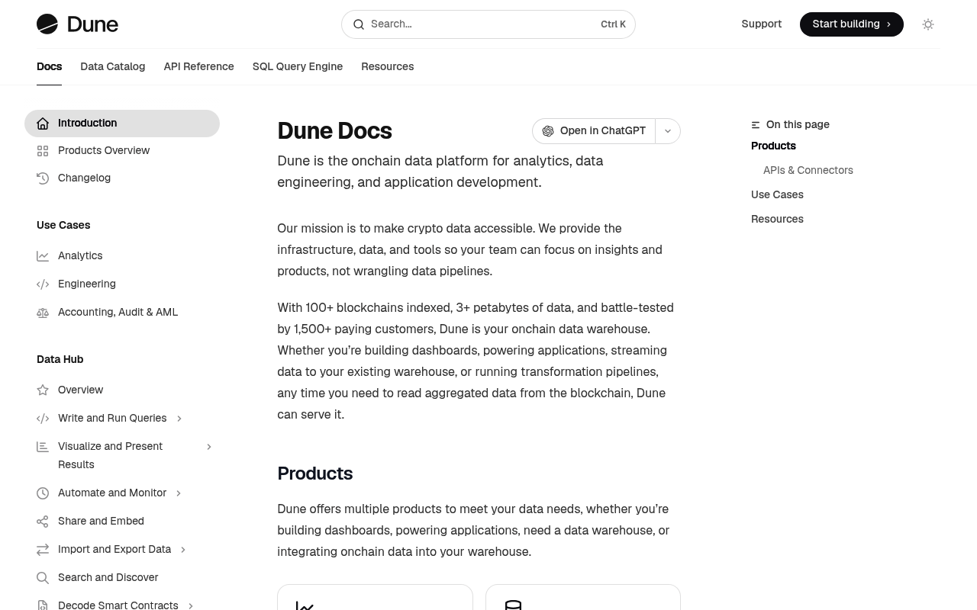
Task: Click the Write and Run Queries code icon
Action: tap(43, 419)
